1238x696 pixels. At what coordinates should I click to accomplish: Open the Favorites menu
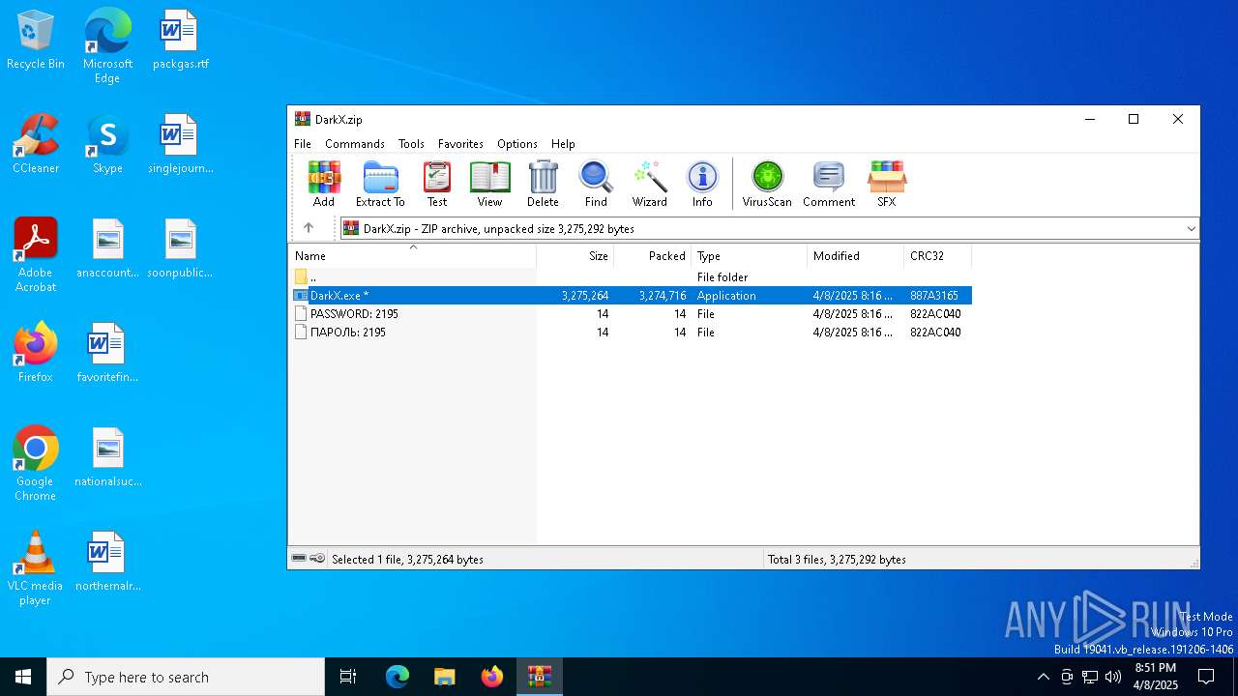pyautogui.click(x=460, y=144)
